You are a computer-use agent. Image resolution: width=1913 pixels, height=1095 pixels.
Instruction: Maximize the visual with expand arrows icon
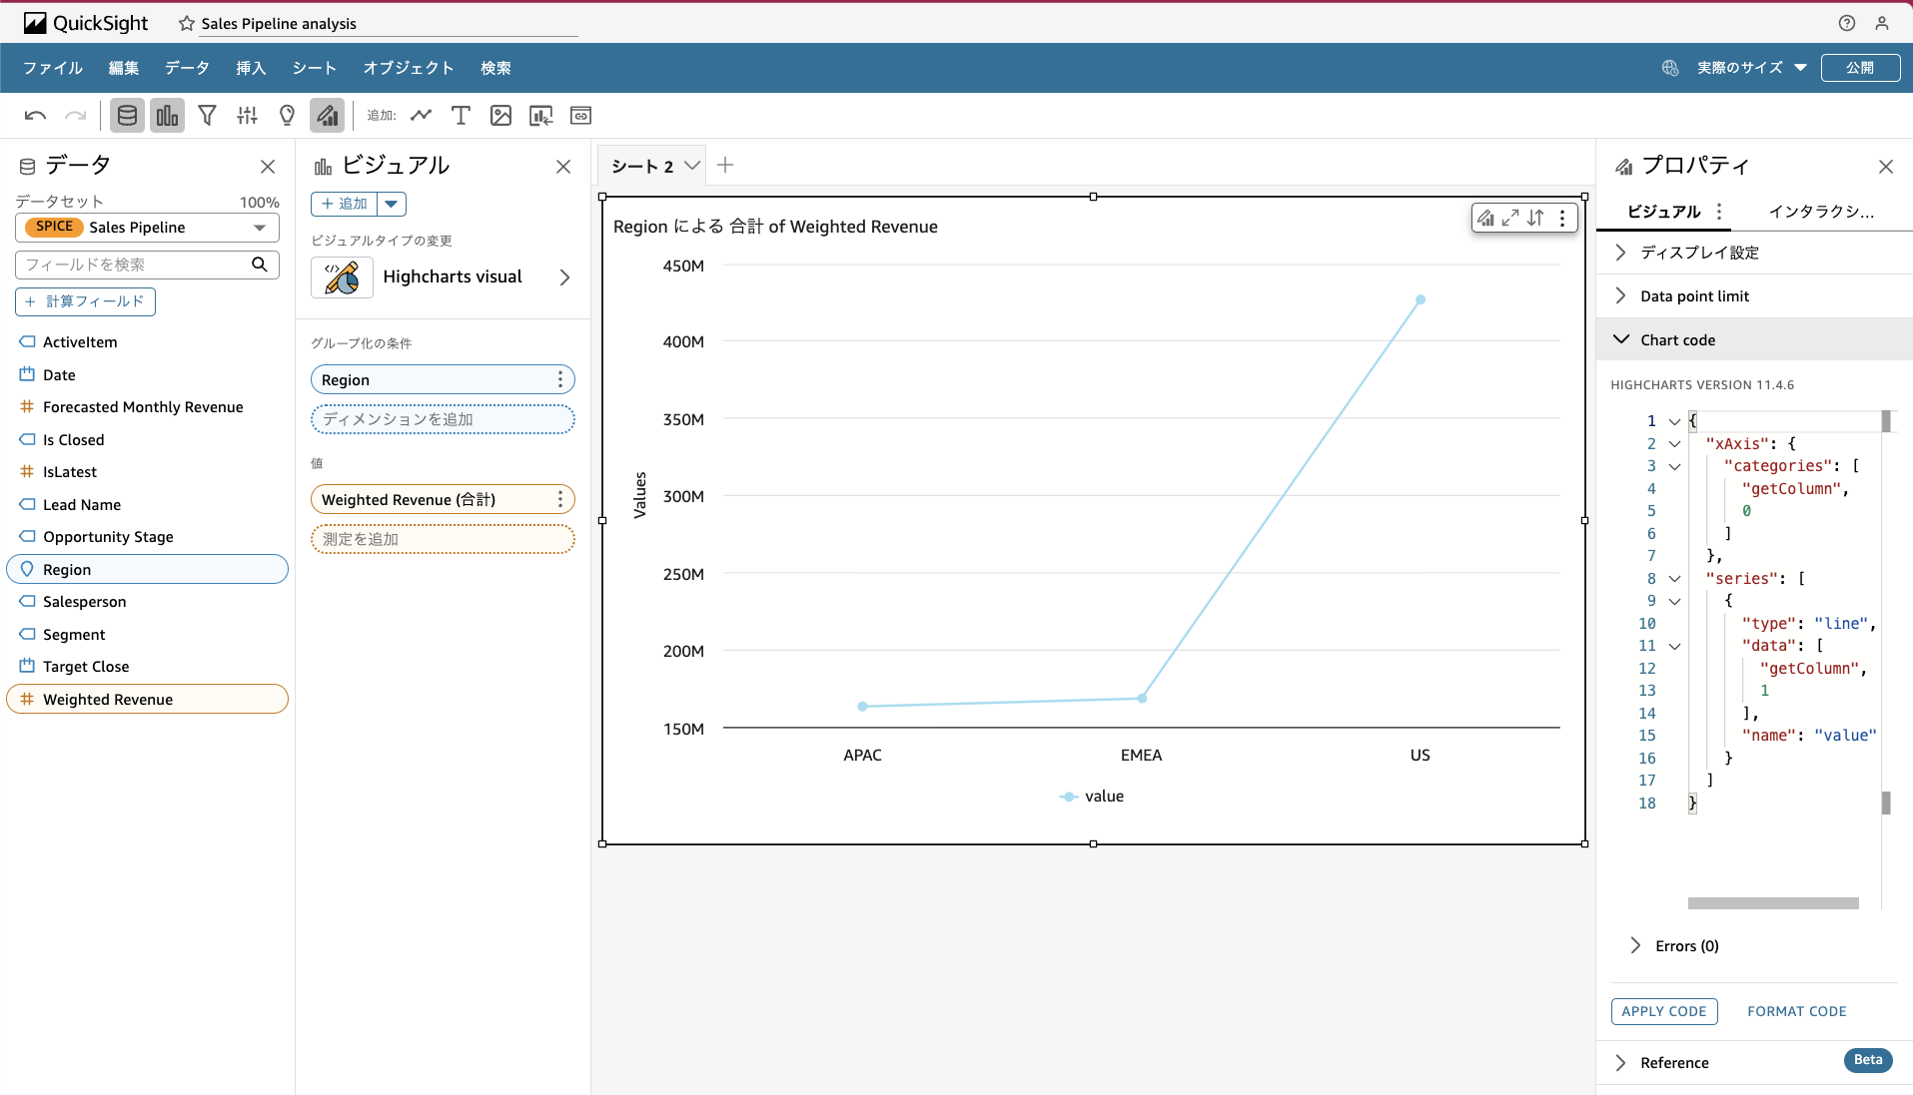coord(1510,218)
